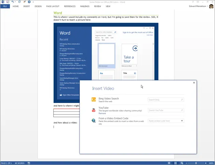The height and width of the screenshot is (165, 215).
Task: Click the Remove link under YouTube
Action: (x=102, y=114)
